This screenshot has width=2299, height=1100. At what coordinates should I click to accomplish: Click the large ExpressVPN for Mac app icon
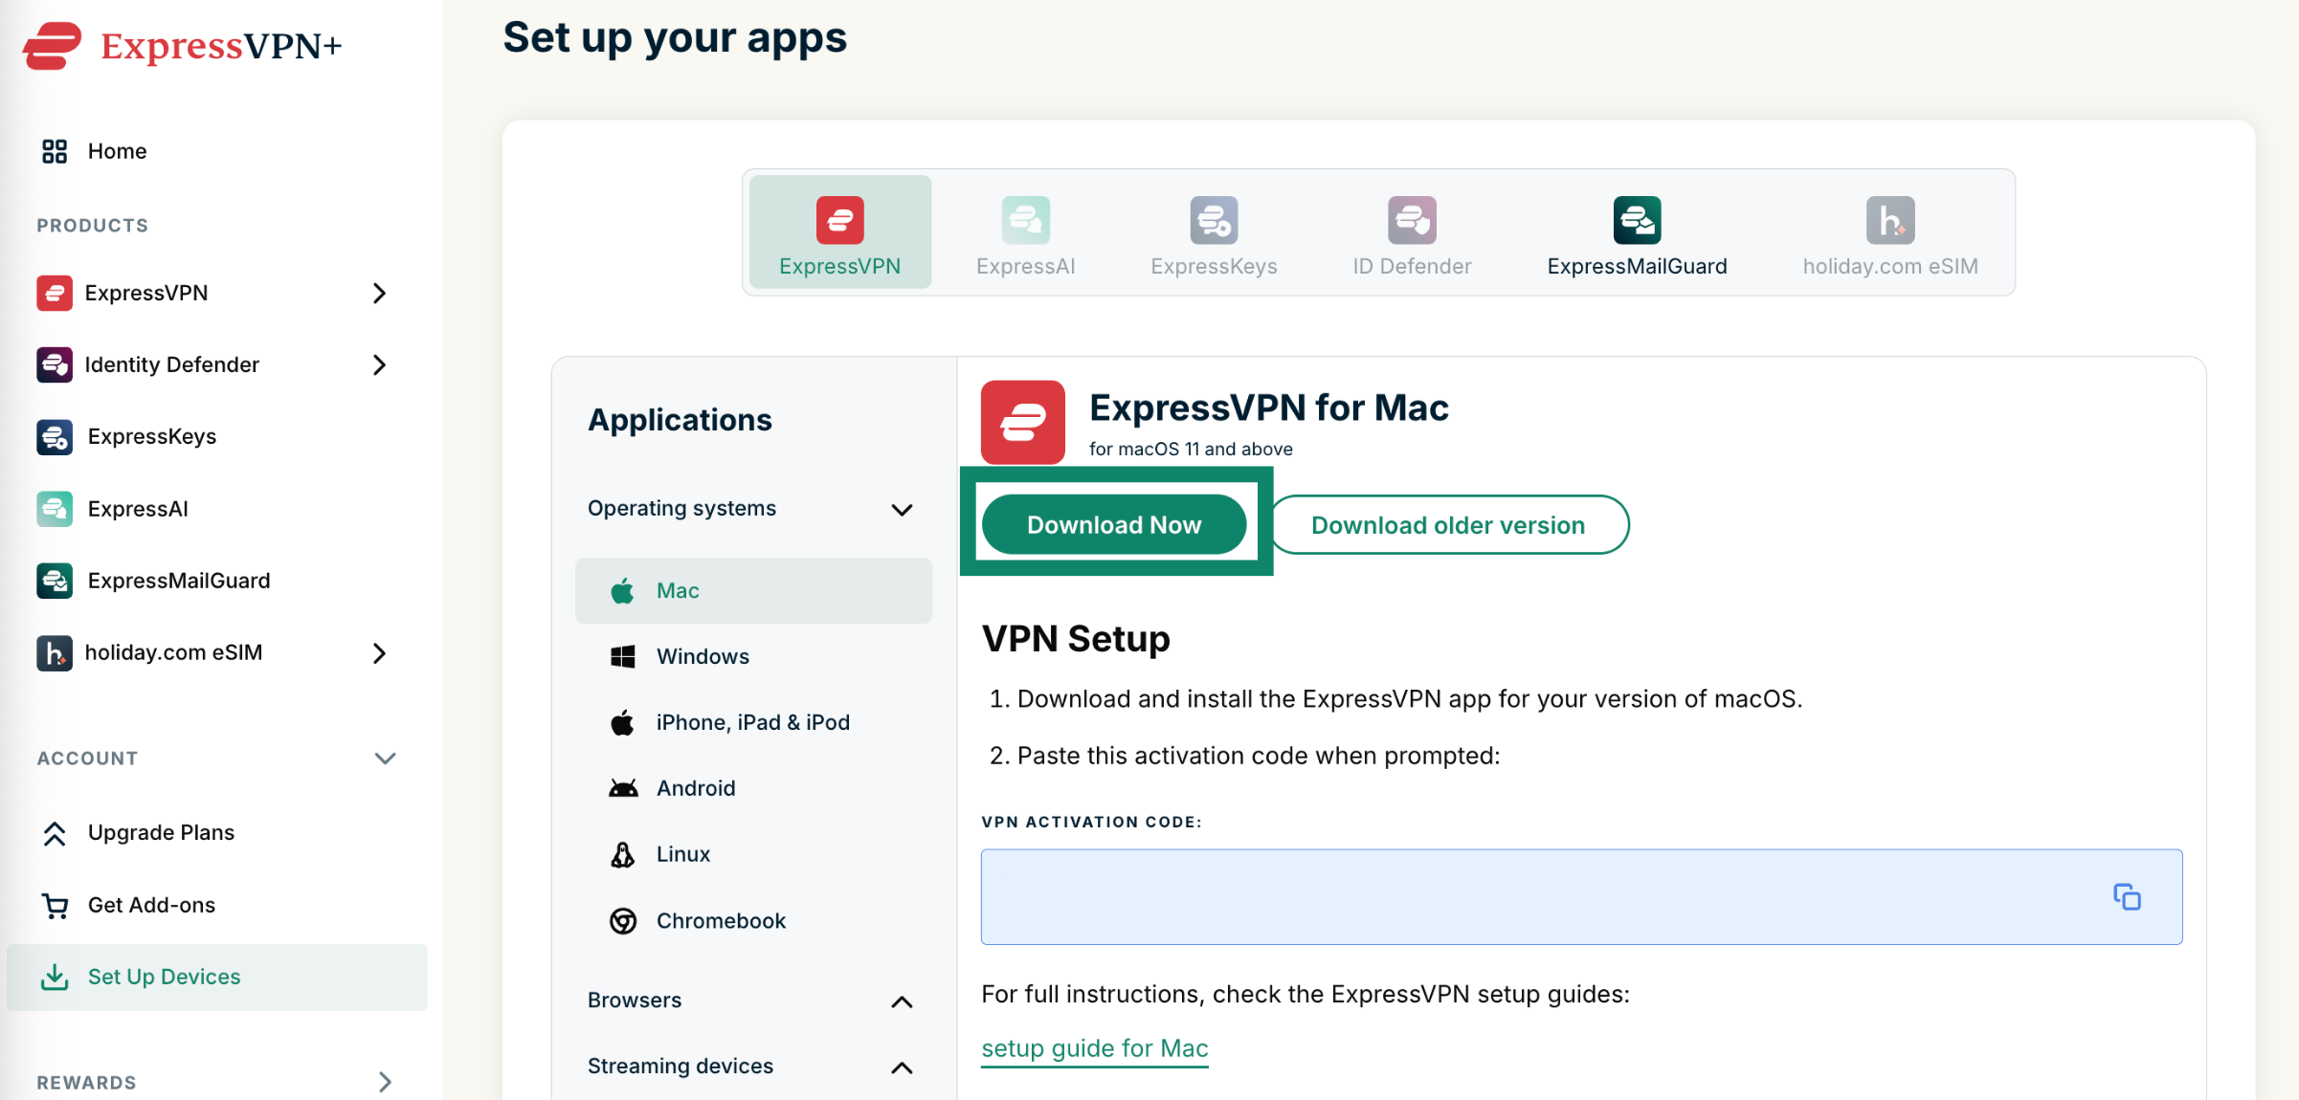click(x=1023, y=422)
